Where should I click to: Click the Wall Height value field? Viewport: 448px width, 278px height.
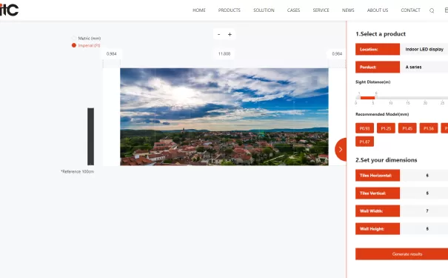coord(424,228)
